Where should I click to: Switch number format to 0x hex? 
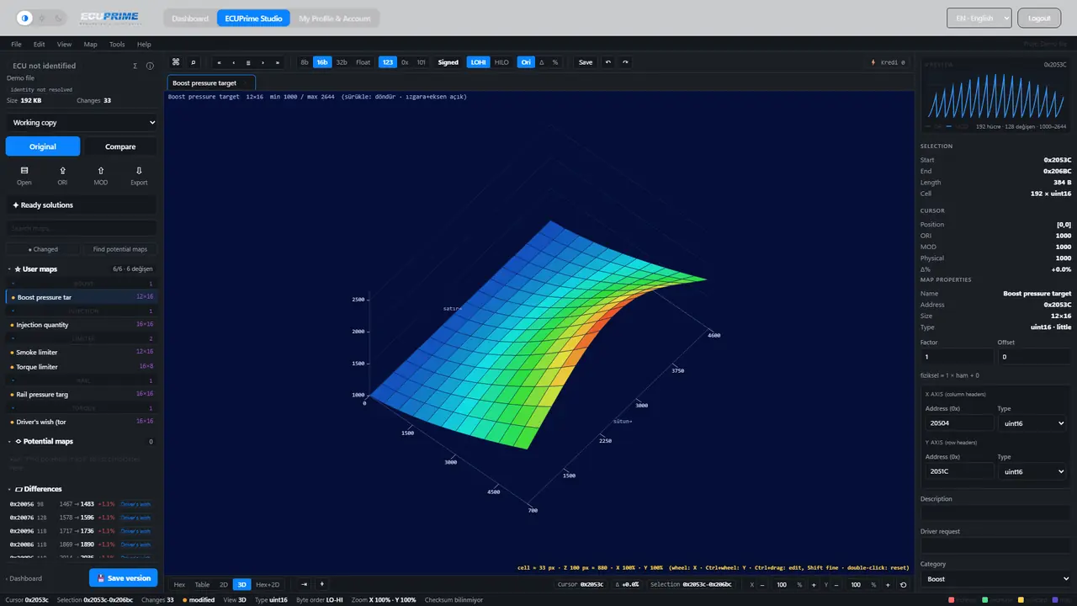coord(405,62)
